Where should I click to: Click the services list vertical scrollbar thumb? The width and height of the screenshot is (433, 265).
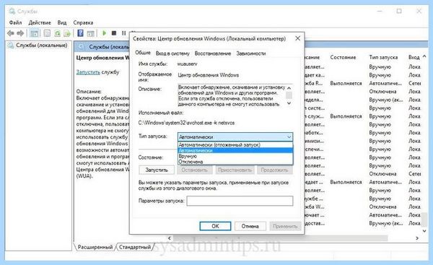424,219
